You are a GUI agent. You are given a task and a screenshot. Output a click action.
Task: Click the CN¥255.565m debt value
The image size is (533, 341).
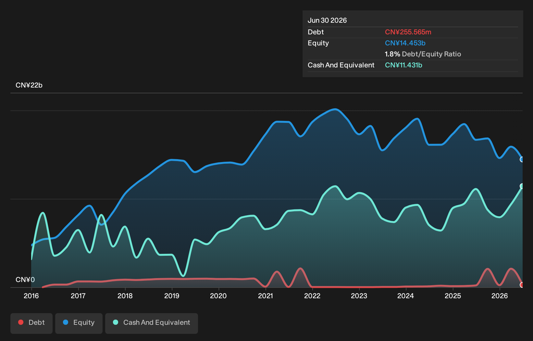click(408, 32)
